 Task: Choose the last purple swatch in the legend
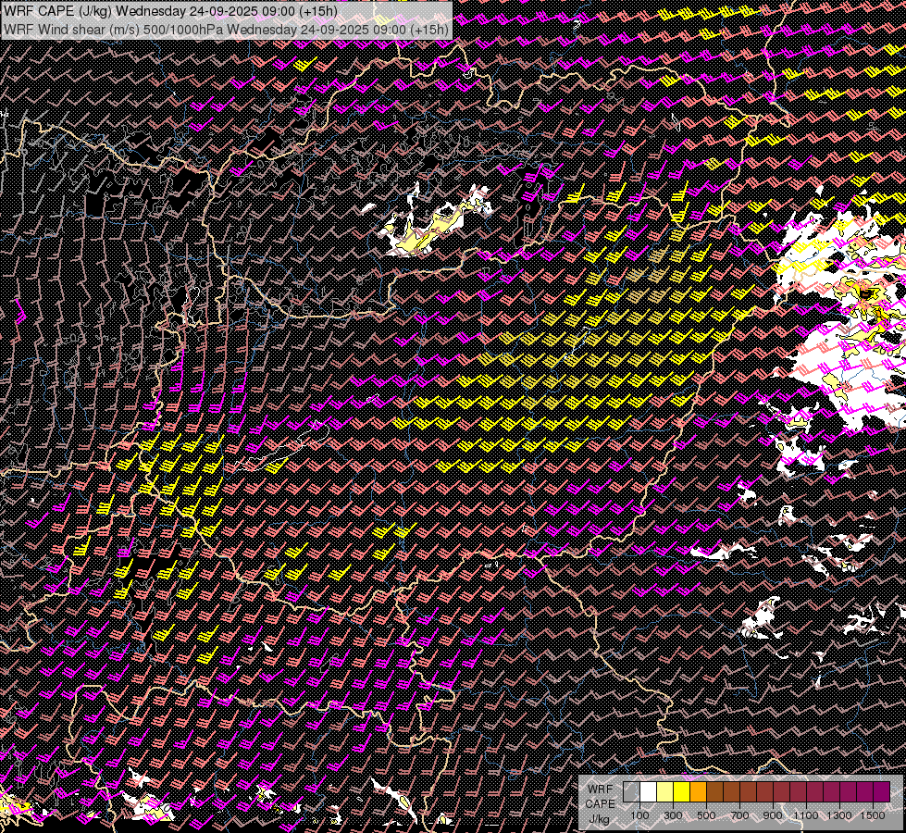pyautogui.click(x=881, y=792)
